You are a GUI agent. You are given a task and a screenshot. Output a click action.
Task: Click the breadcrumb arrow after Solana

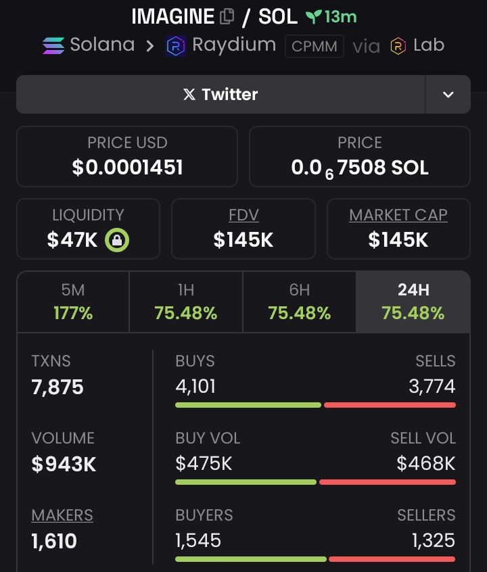[x=149, y=46]
